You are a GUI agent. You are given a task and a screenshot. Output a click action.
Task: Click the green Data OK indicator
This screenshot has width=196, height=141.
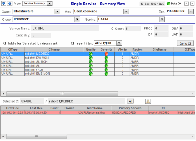[x=168, y=4]
